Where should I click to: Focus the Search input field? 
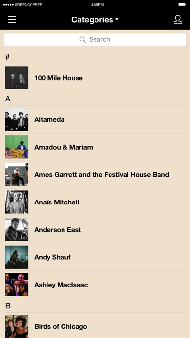click(95, 39)
